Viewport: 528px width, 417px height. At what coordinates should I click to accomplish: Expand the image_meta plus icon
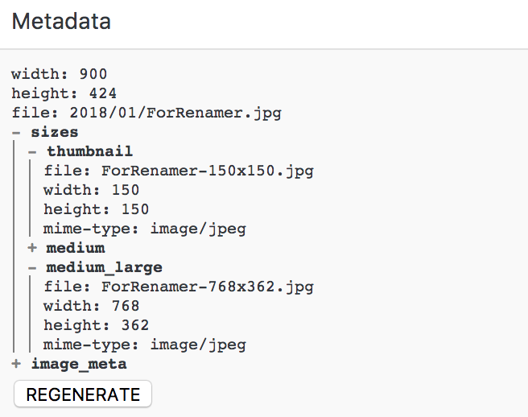point(16,364)
